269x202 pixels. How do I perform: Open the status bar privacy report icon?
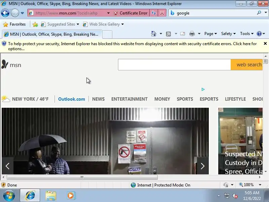[226, 185]
